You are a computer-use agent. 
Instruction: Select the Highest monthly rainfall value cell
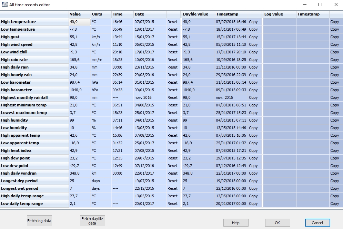[x=79, y=97]
